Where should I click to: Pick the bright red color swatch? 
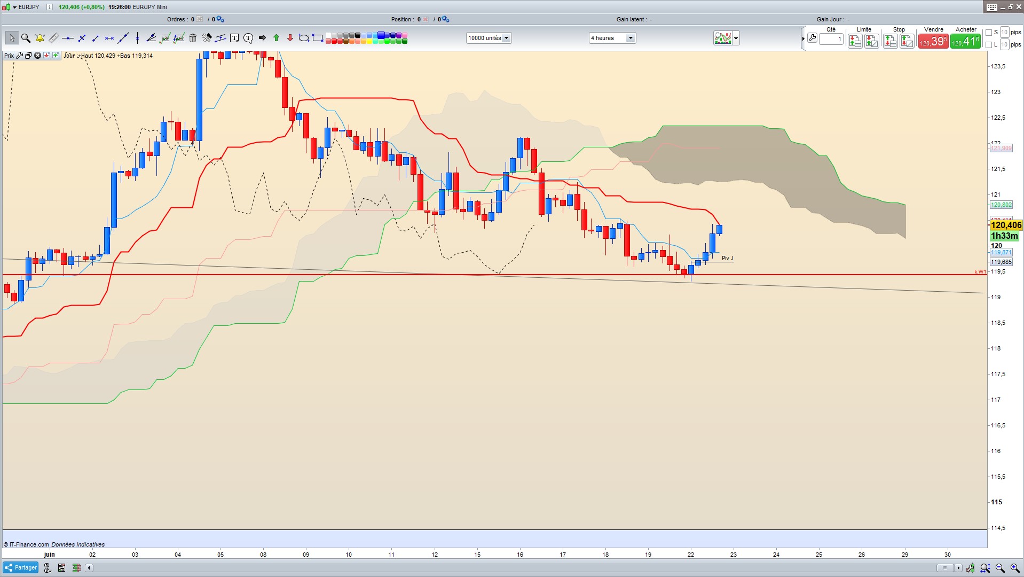(334, 41)
